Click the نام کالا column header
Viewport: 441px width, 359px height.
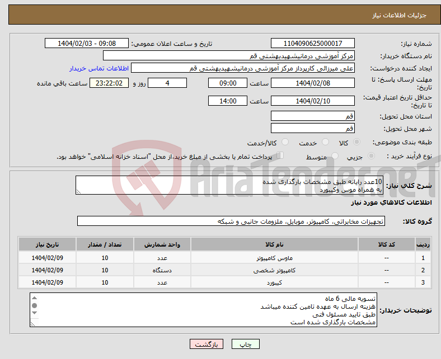[274, 244]
